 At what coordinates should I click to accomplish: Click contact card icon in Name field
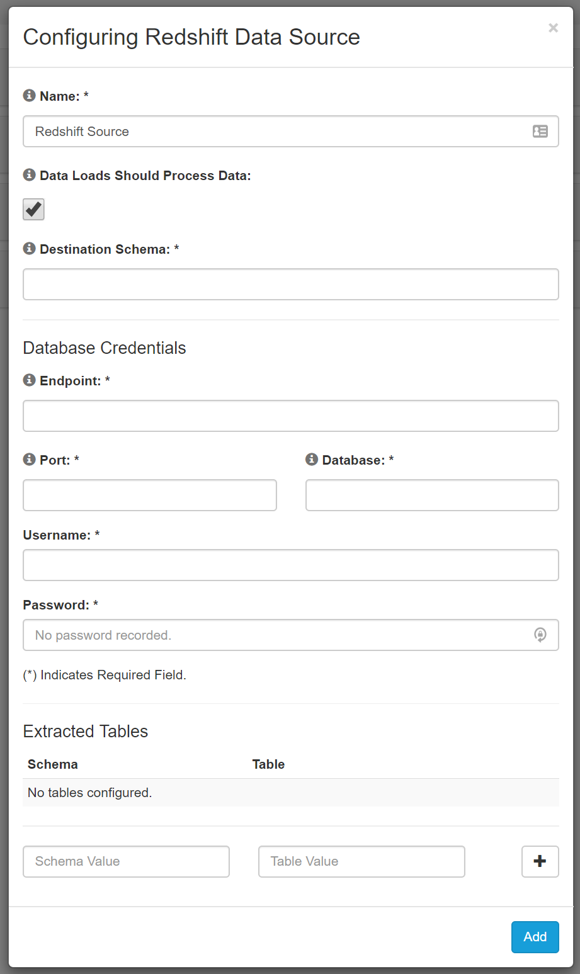(x=540, y=132)
